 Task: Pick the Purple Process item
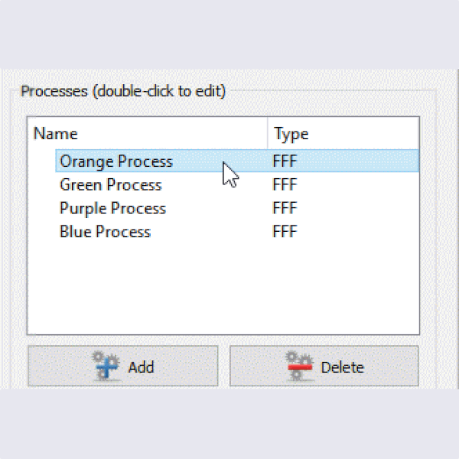[x=113, y=208]
